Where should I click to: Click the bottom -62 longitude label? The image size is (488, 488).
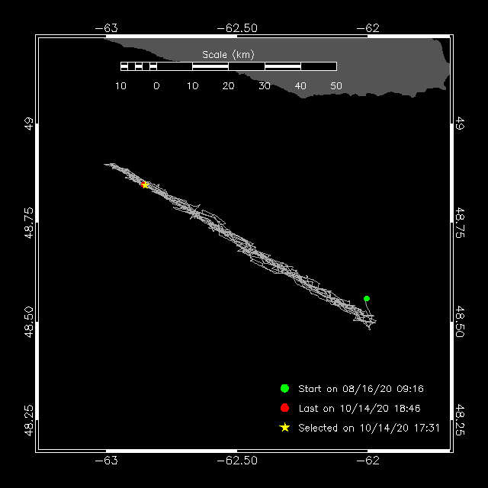click(368, 461)
